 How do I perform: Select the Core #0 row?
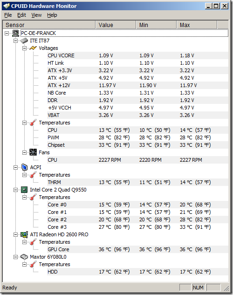(x=137, y=205)
